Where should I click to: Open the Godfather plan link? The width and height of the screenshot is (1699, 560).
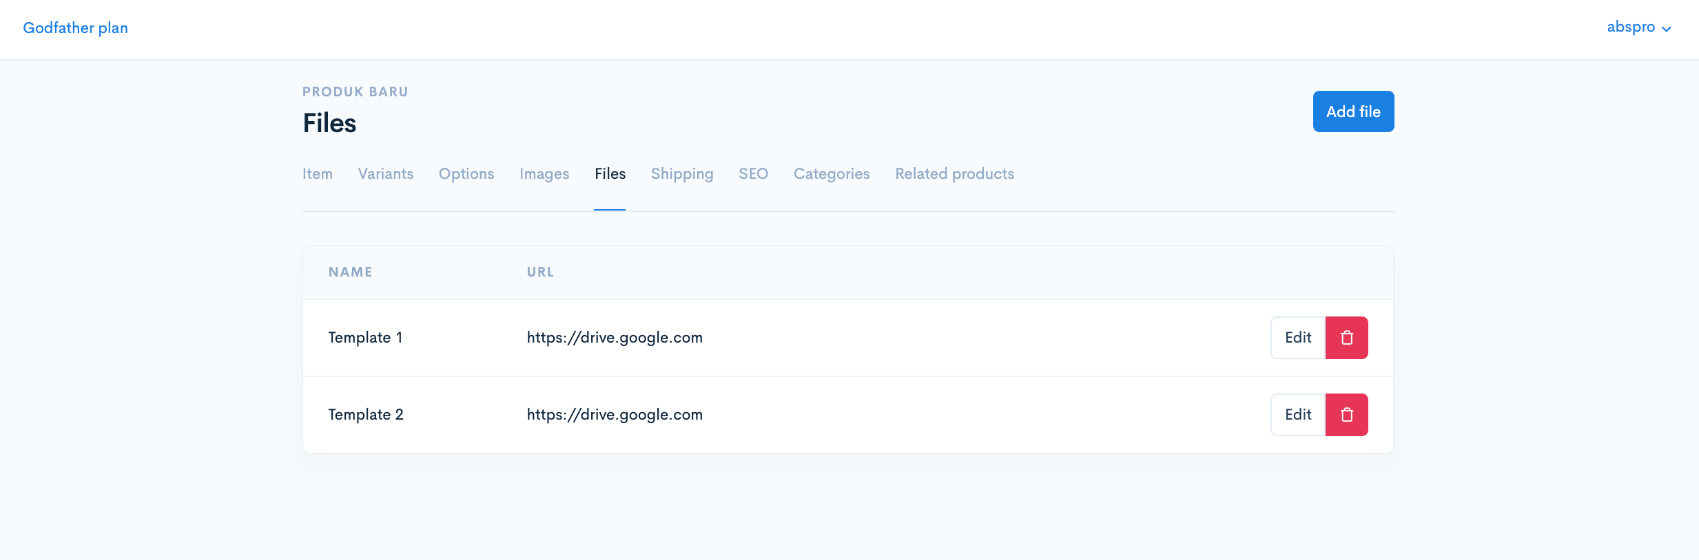(x=76, y=28)
